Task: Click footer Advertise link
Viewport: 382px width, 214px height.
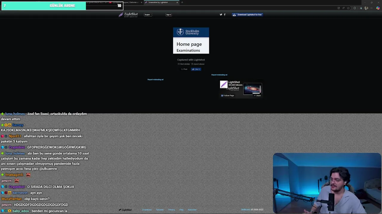Action: tap(192, 210)
